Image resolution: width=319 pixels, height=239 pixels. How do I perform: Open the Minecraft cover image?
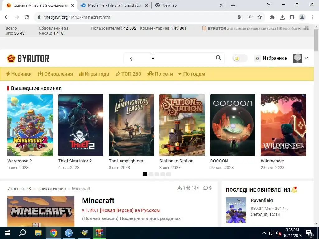pyautogui.click(x=41, y=211)
